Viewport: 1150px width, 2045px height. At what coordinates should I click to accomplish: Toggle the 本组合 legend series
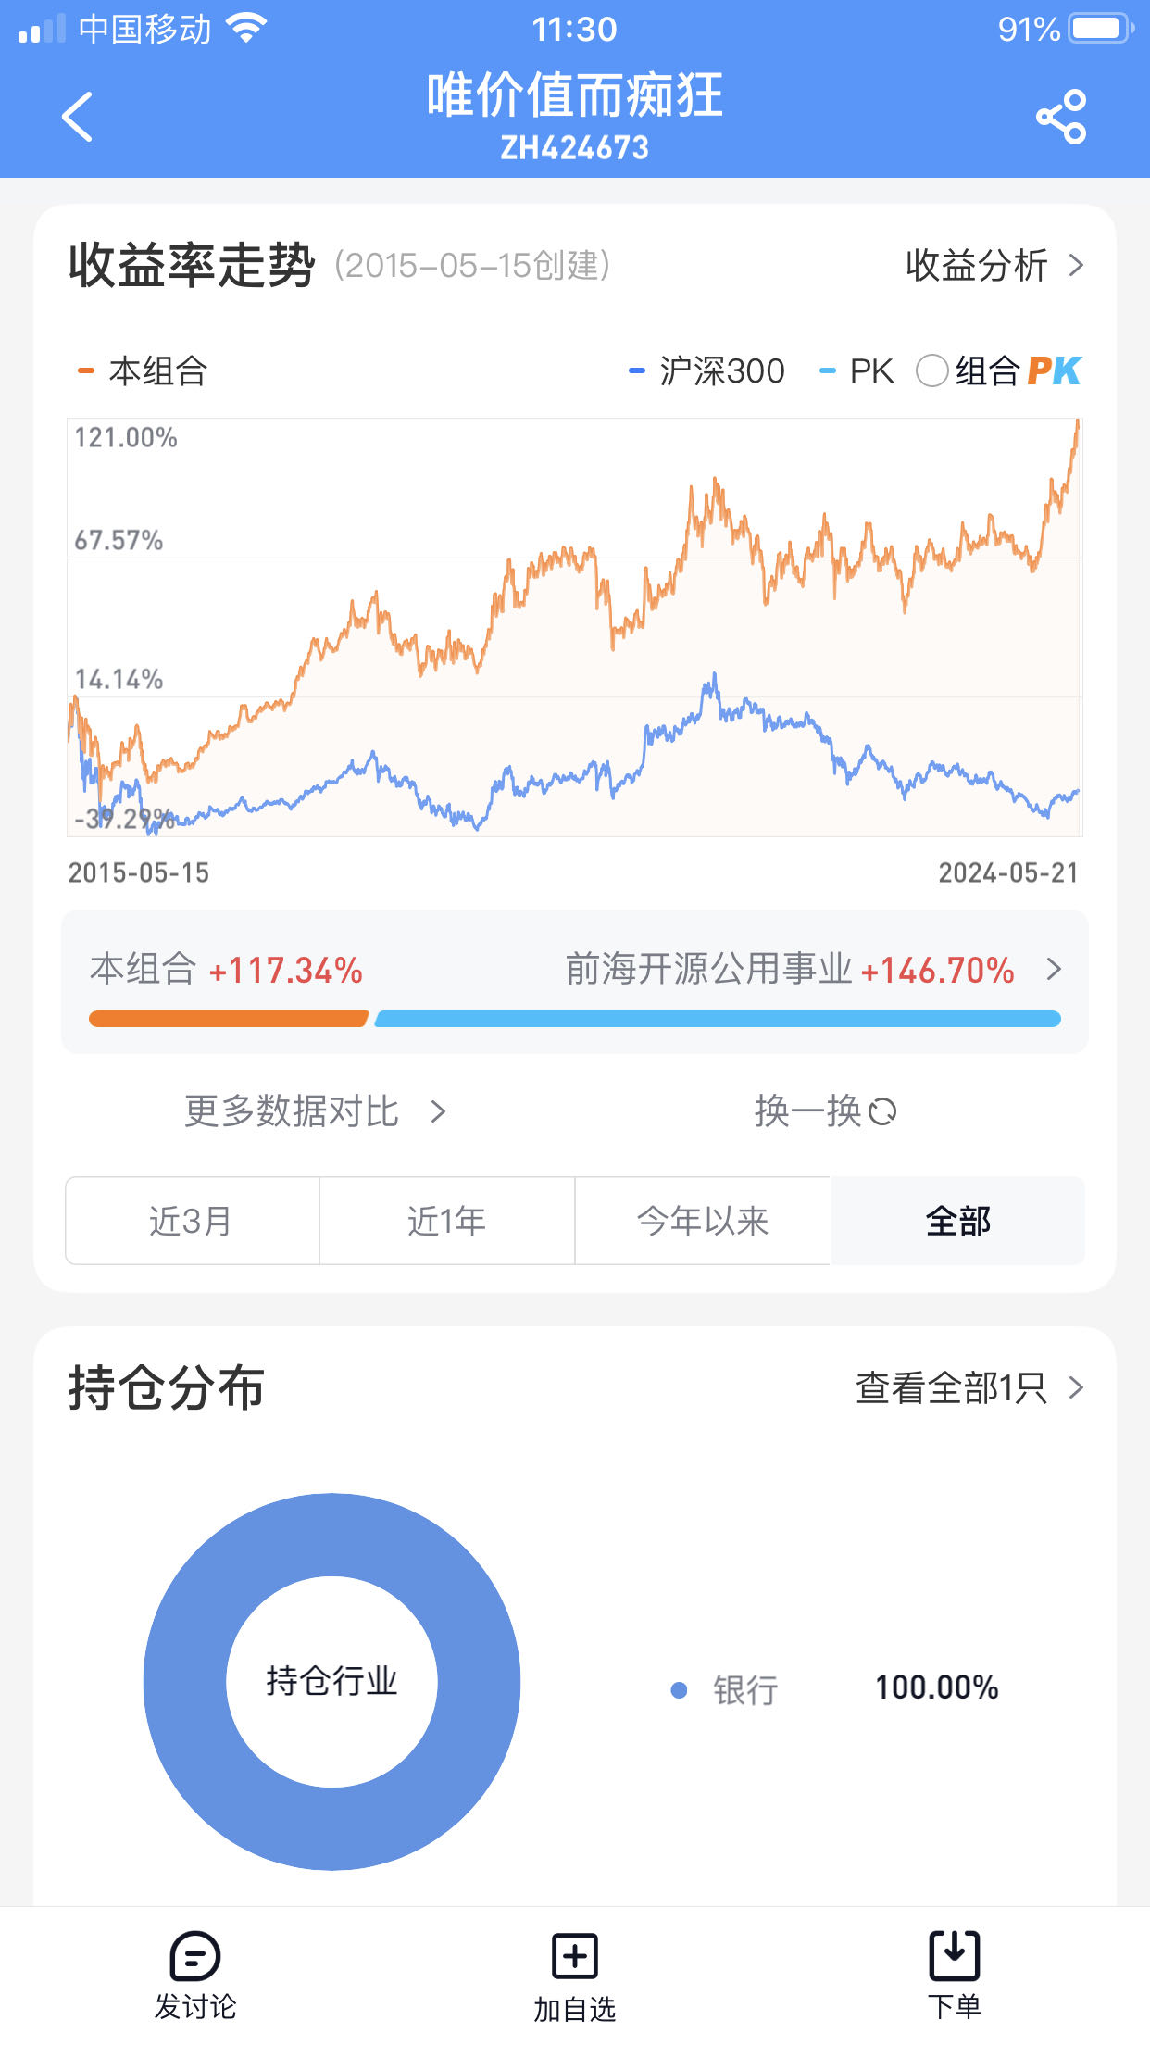144,371
